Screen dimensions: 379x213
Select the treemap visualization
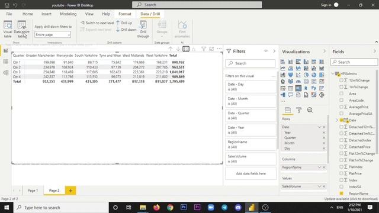point(322,75)
